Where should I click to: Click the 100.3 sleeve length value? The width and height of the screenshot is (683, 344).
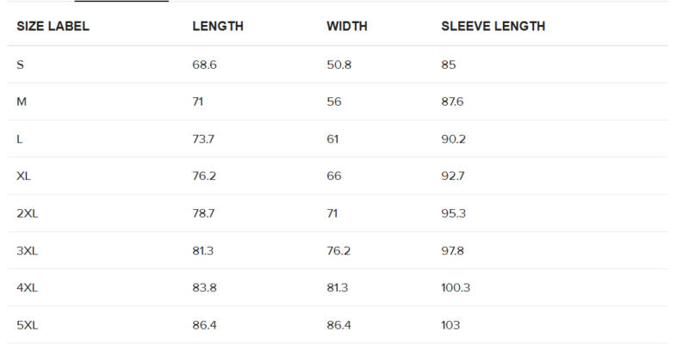[456, 287]
